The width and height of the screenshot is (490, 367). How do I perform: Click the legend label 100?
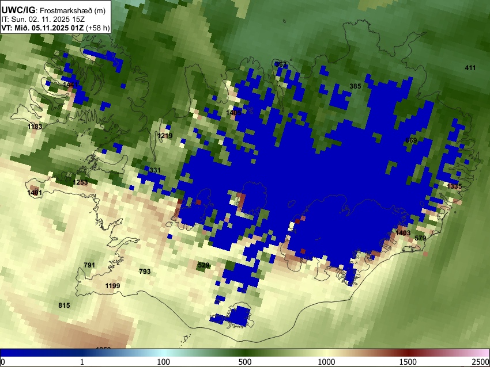click(x=164, y=362)
